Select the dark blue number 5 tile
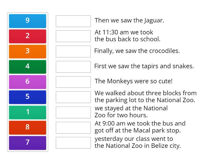The width and height of the screenshot is (219, 164). 27,97
